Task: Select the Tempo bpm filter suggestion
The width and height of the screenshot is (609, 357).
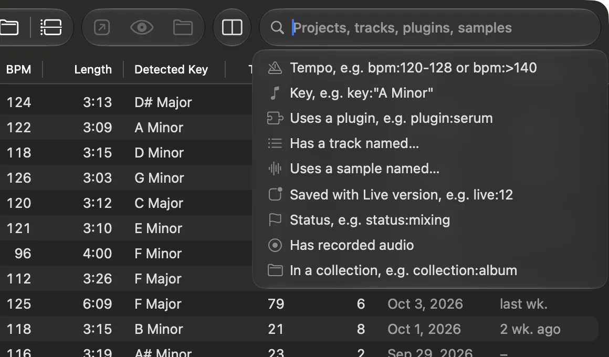Action: (x=430, y=68)
